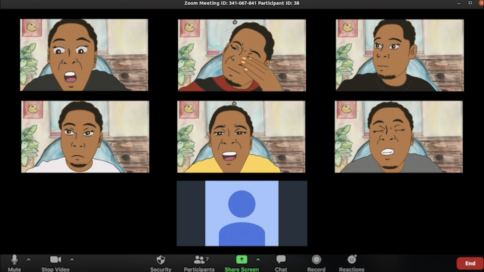Select the white shirt participant video

(x=85, y=136)
